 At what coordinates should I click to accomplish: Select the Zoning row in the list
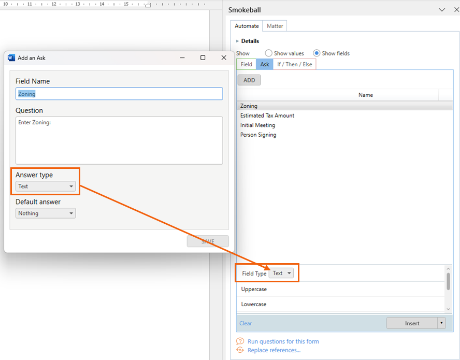tap(344, 106)
